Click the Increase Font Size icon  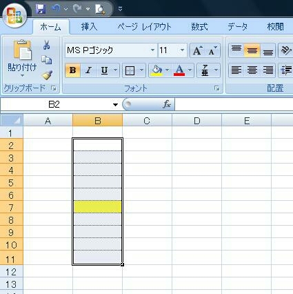click(197, 50)
